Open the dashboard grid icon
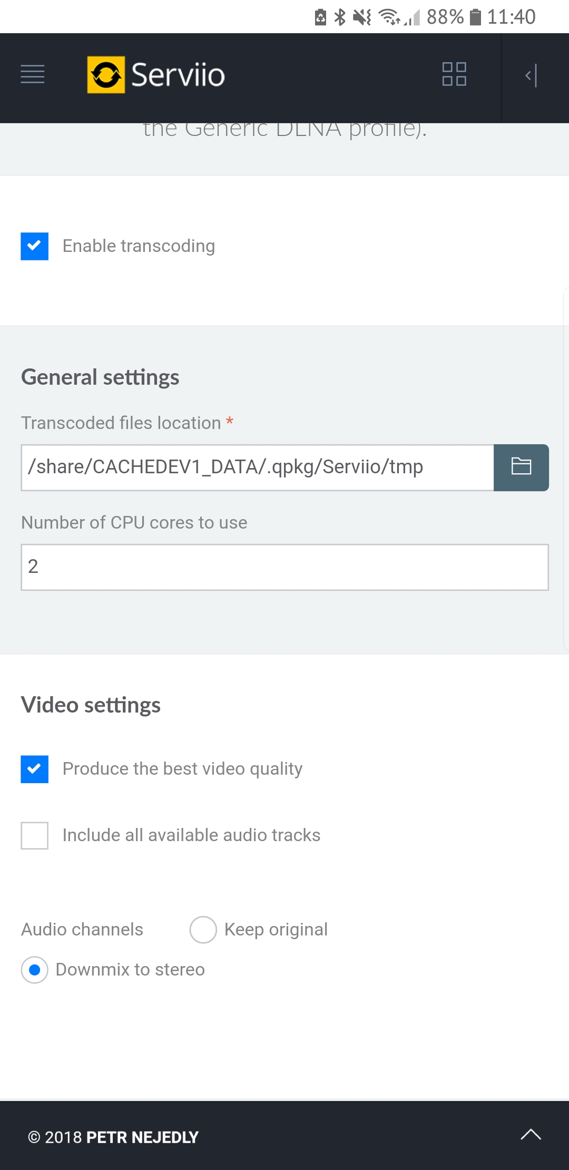 click(454, 75)
